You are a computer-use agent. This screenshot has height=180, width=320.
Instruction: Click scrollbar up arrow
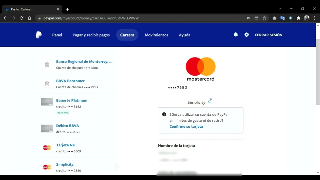point(318,25)
